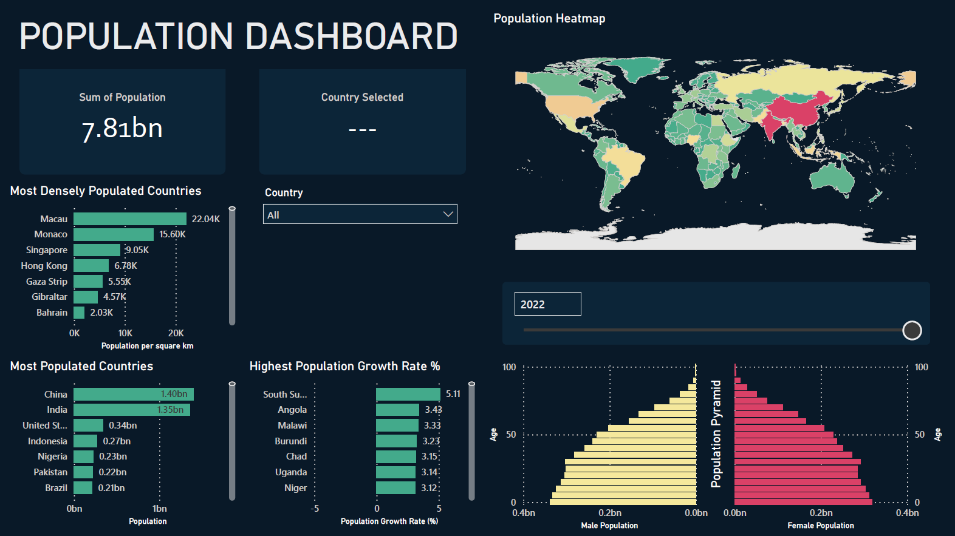This screenshot has height=536, width=955.
Task: Click the Most Densely Populated chart scrollbar
Action: point(232,267)
